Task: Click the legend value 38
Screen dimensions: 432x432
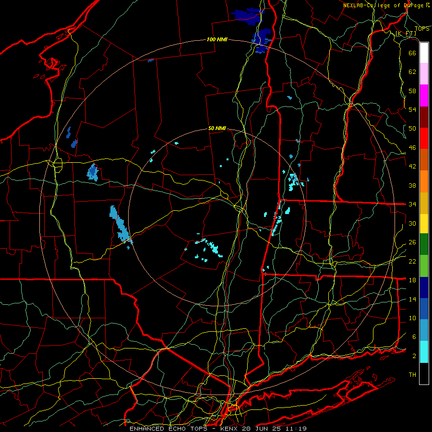Action: (x=412, y=185)
